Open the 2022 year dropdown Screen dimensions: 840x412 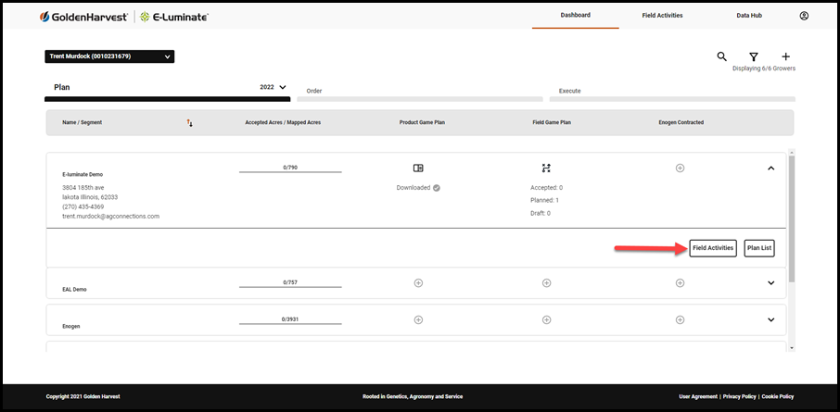(x=274, y=87)
